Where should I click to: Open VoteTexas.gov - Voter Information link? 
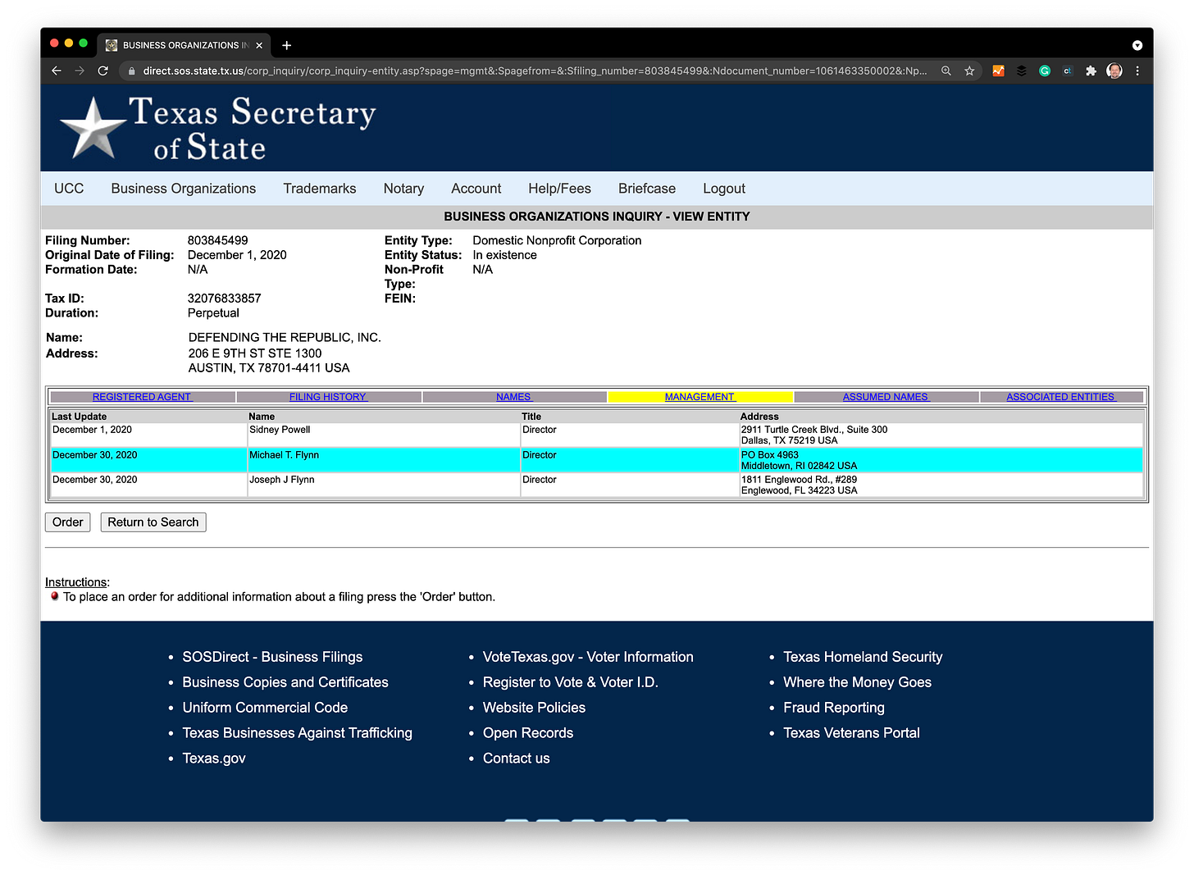(x=588, y=657)
